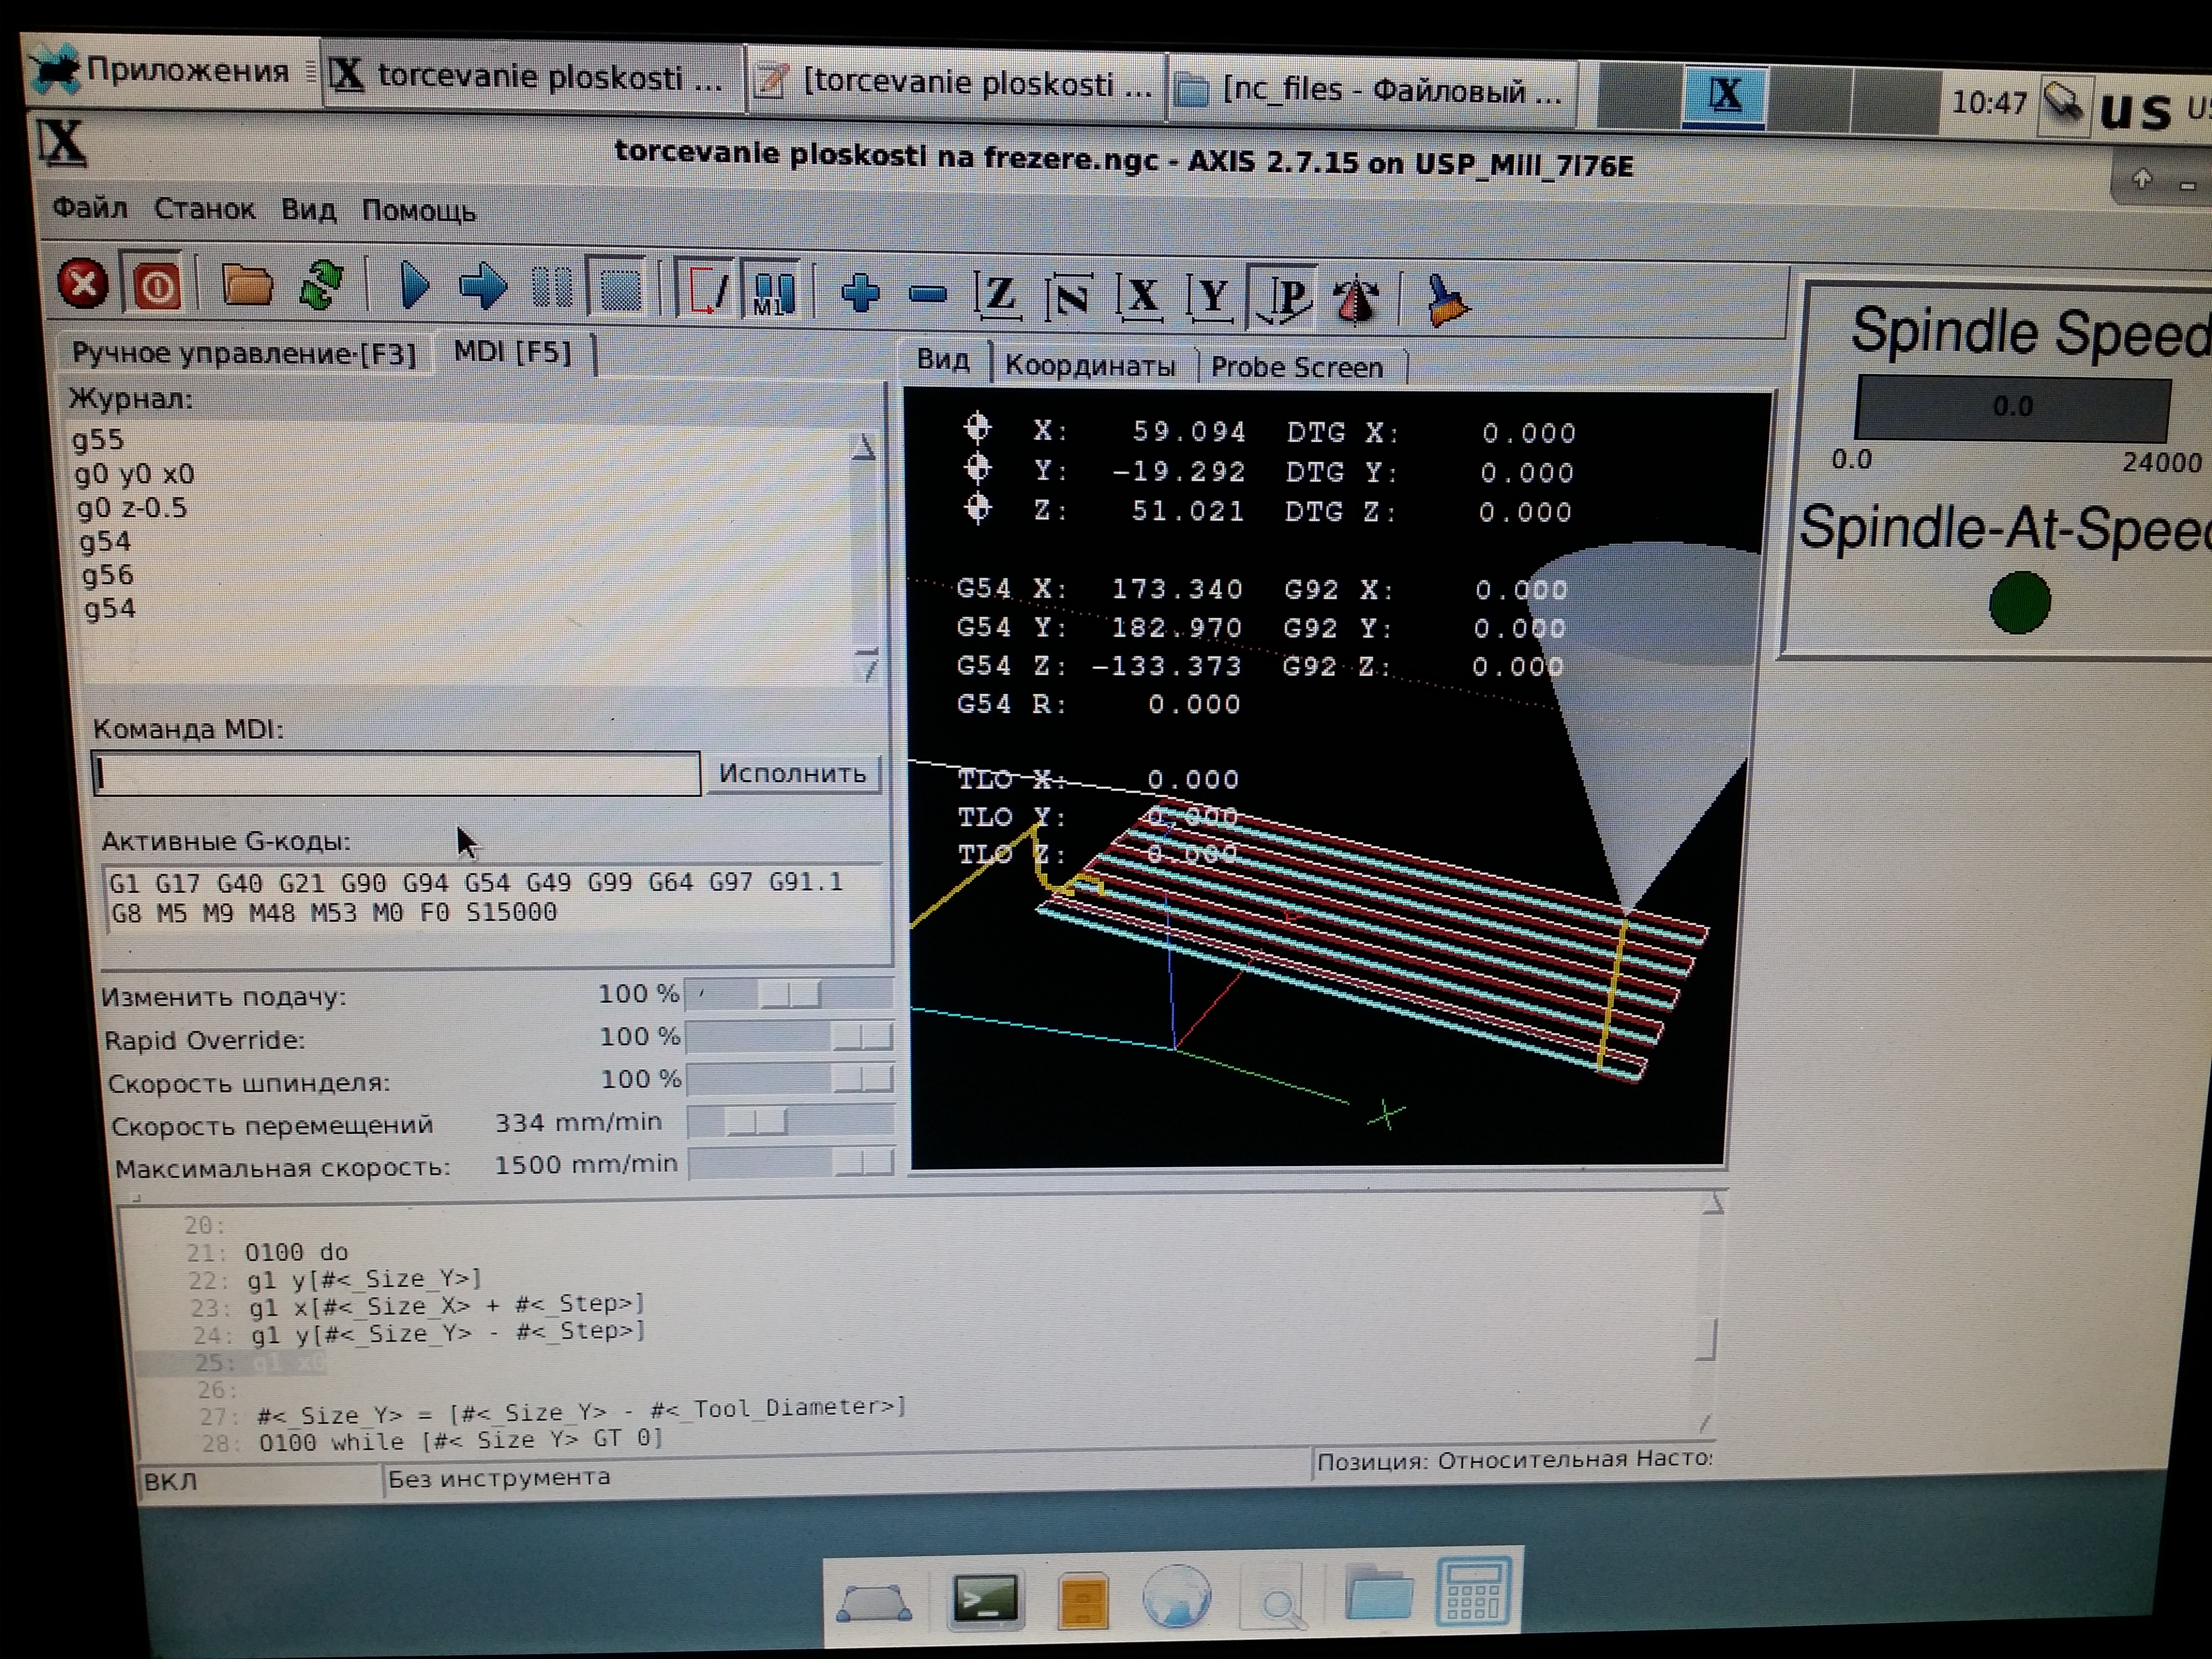Open a G-code file via folder icon

tap(246, 286)
